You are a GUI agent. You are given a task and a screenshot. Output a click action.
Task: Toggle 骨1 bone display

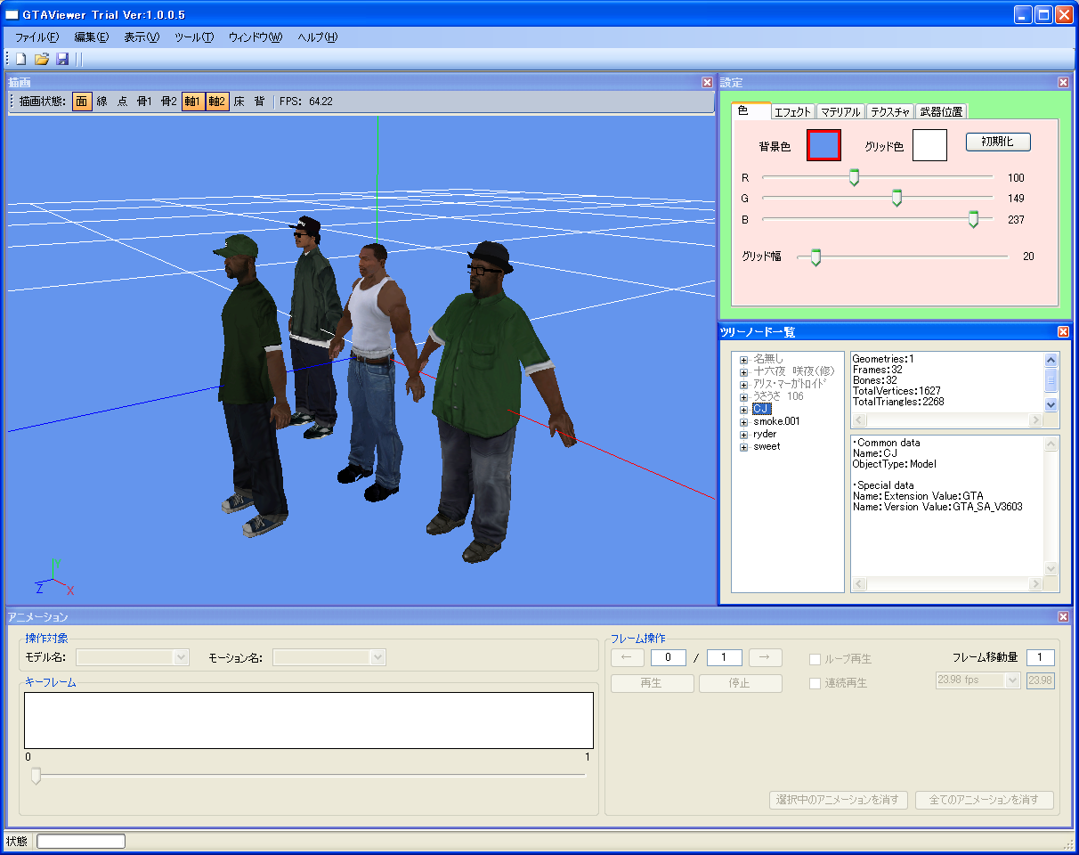click(144, 102)
